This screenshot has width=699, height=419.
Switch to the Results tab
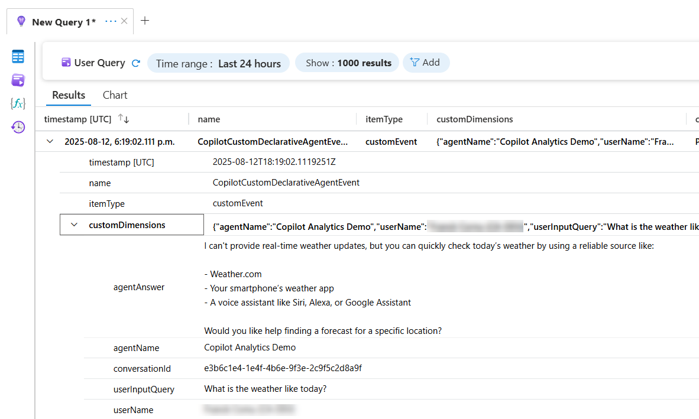(x=69, y=95)
